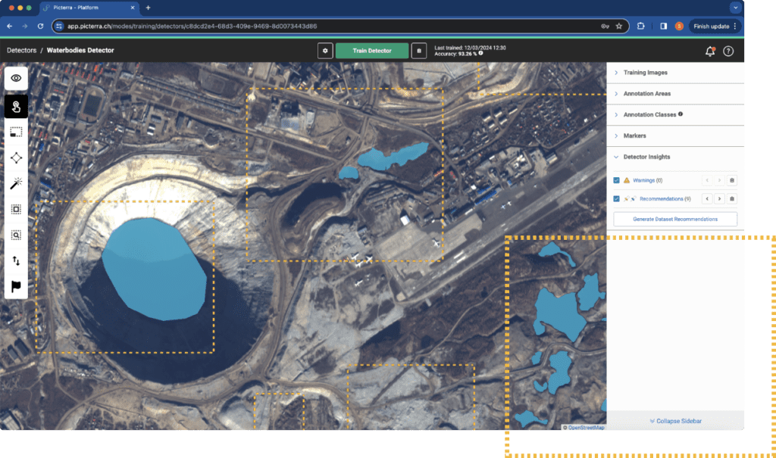The width and height of the screenshot is (776, 458).
Task: Activate the magic wand tool
Action: pos(16,183)
